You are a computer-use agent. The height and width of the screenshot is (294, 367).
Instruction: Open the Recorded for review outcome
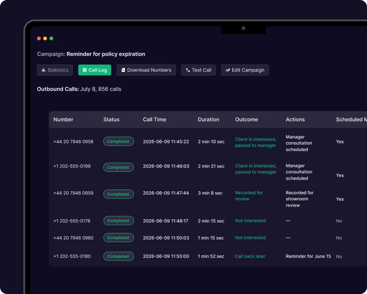click(249, 196)
